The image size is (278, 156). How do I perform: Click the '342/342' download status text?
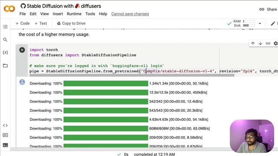pyautogui.click(x=176, y=101)
